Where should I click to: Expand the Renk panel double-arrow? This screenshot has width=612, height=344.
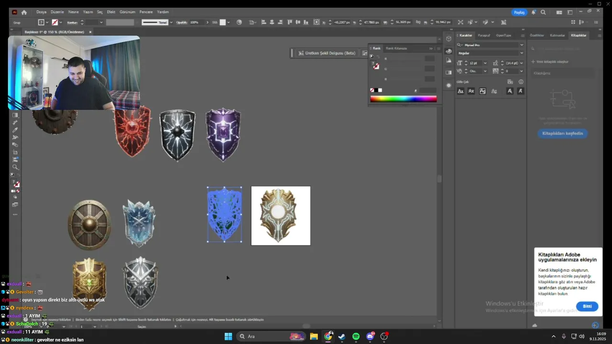(x=431, y=48)
